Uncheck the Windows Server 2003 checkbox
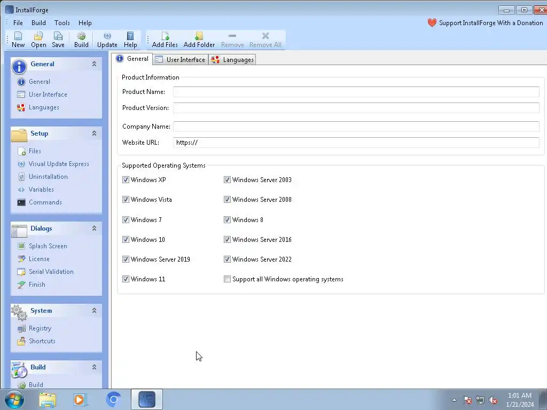547x410 pixels. point(227,180)
